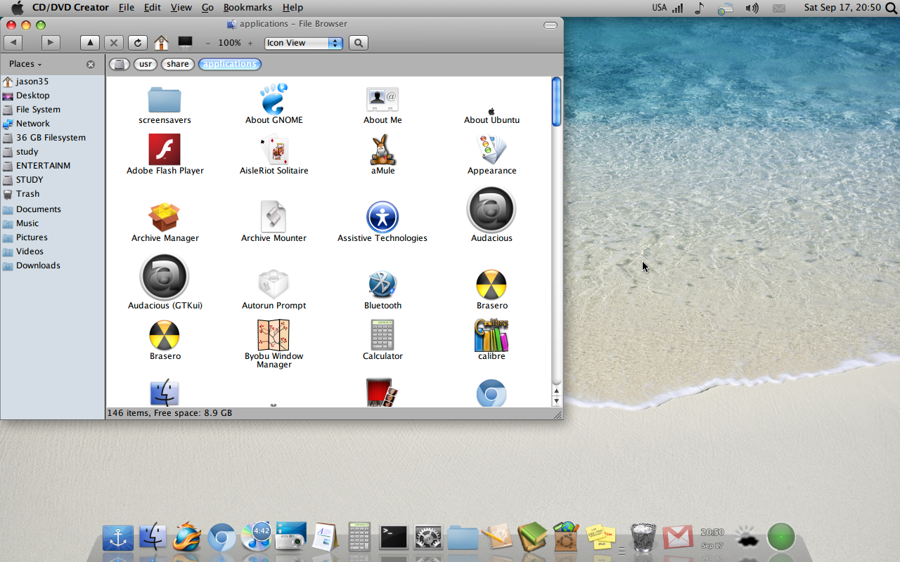Go to the usr path button

click(x=146, y=64)
